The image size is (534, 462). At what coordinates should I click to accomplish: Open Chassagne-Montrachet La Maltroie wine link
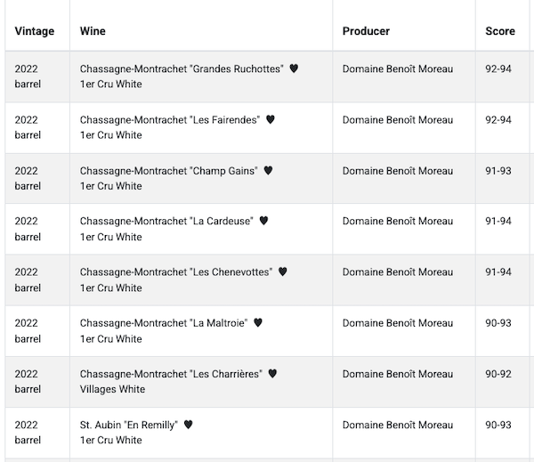coord(164,322)
